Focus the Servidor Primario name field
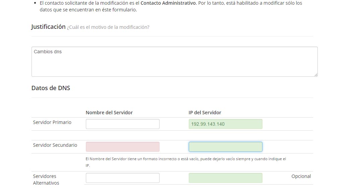 [122, 124]
